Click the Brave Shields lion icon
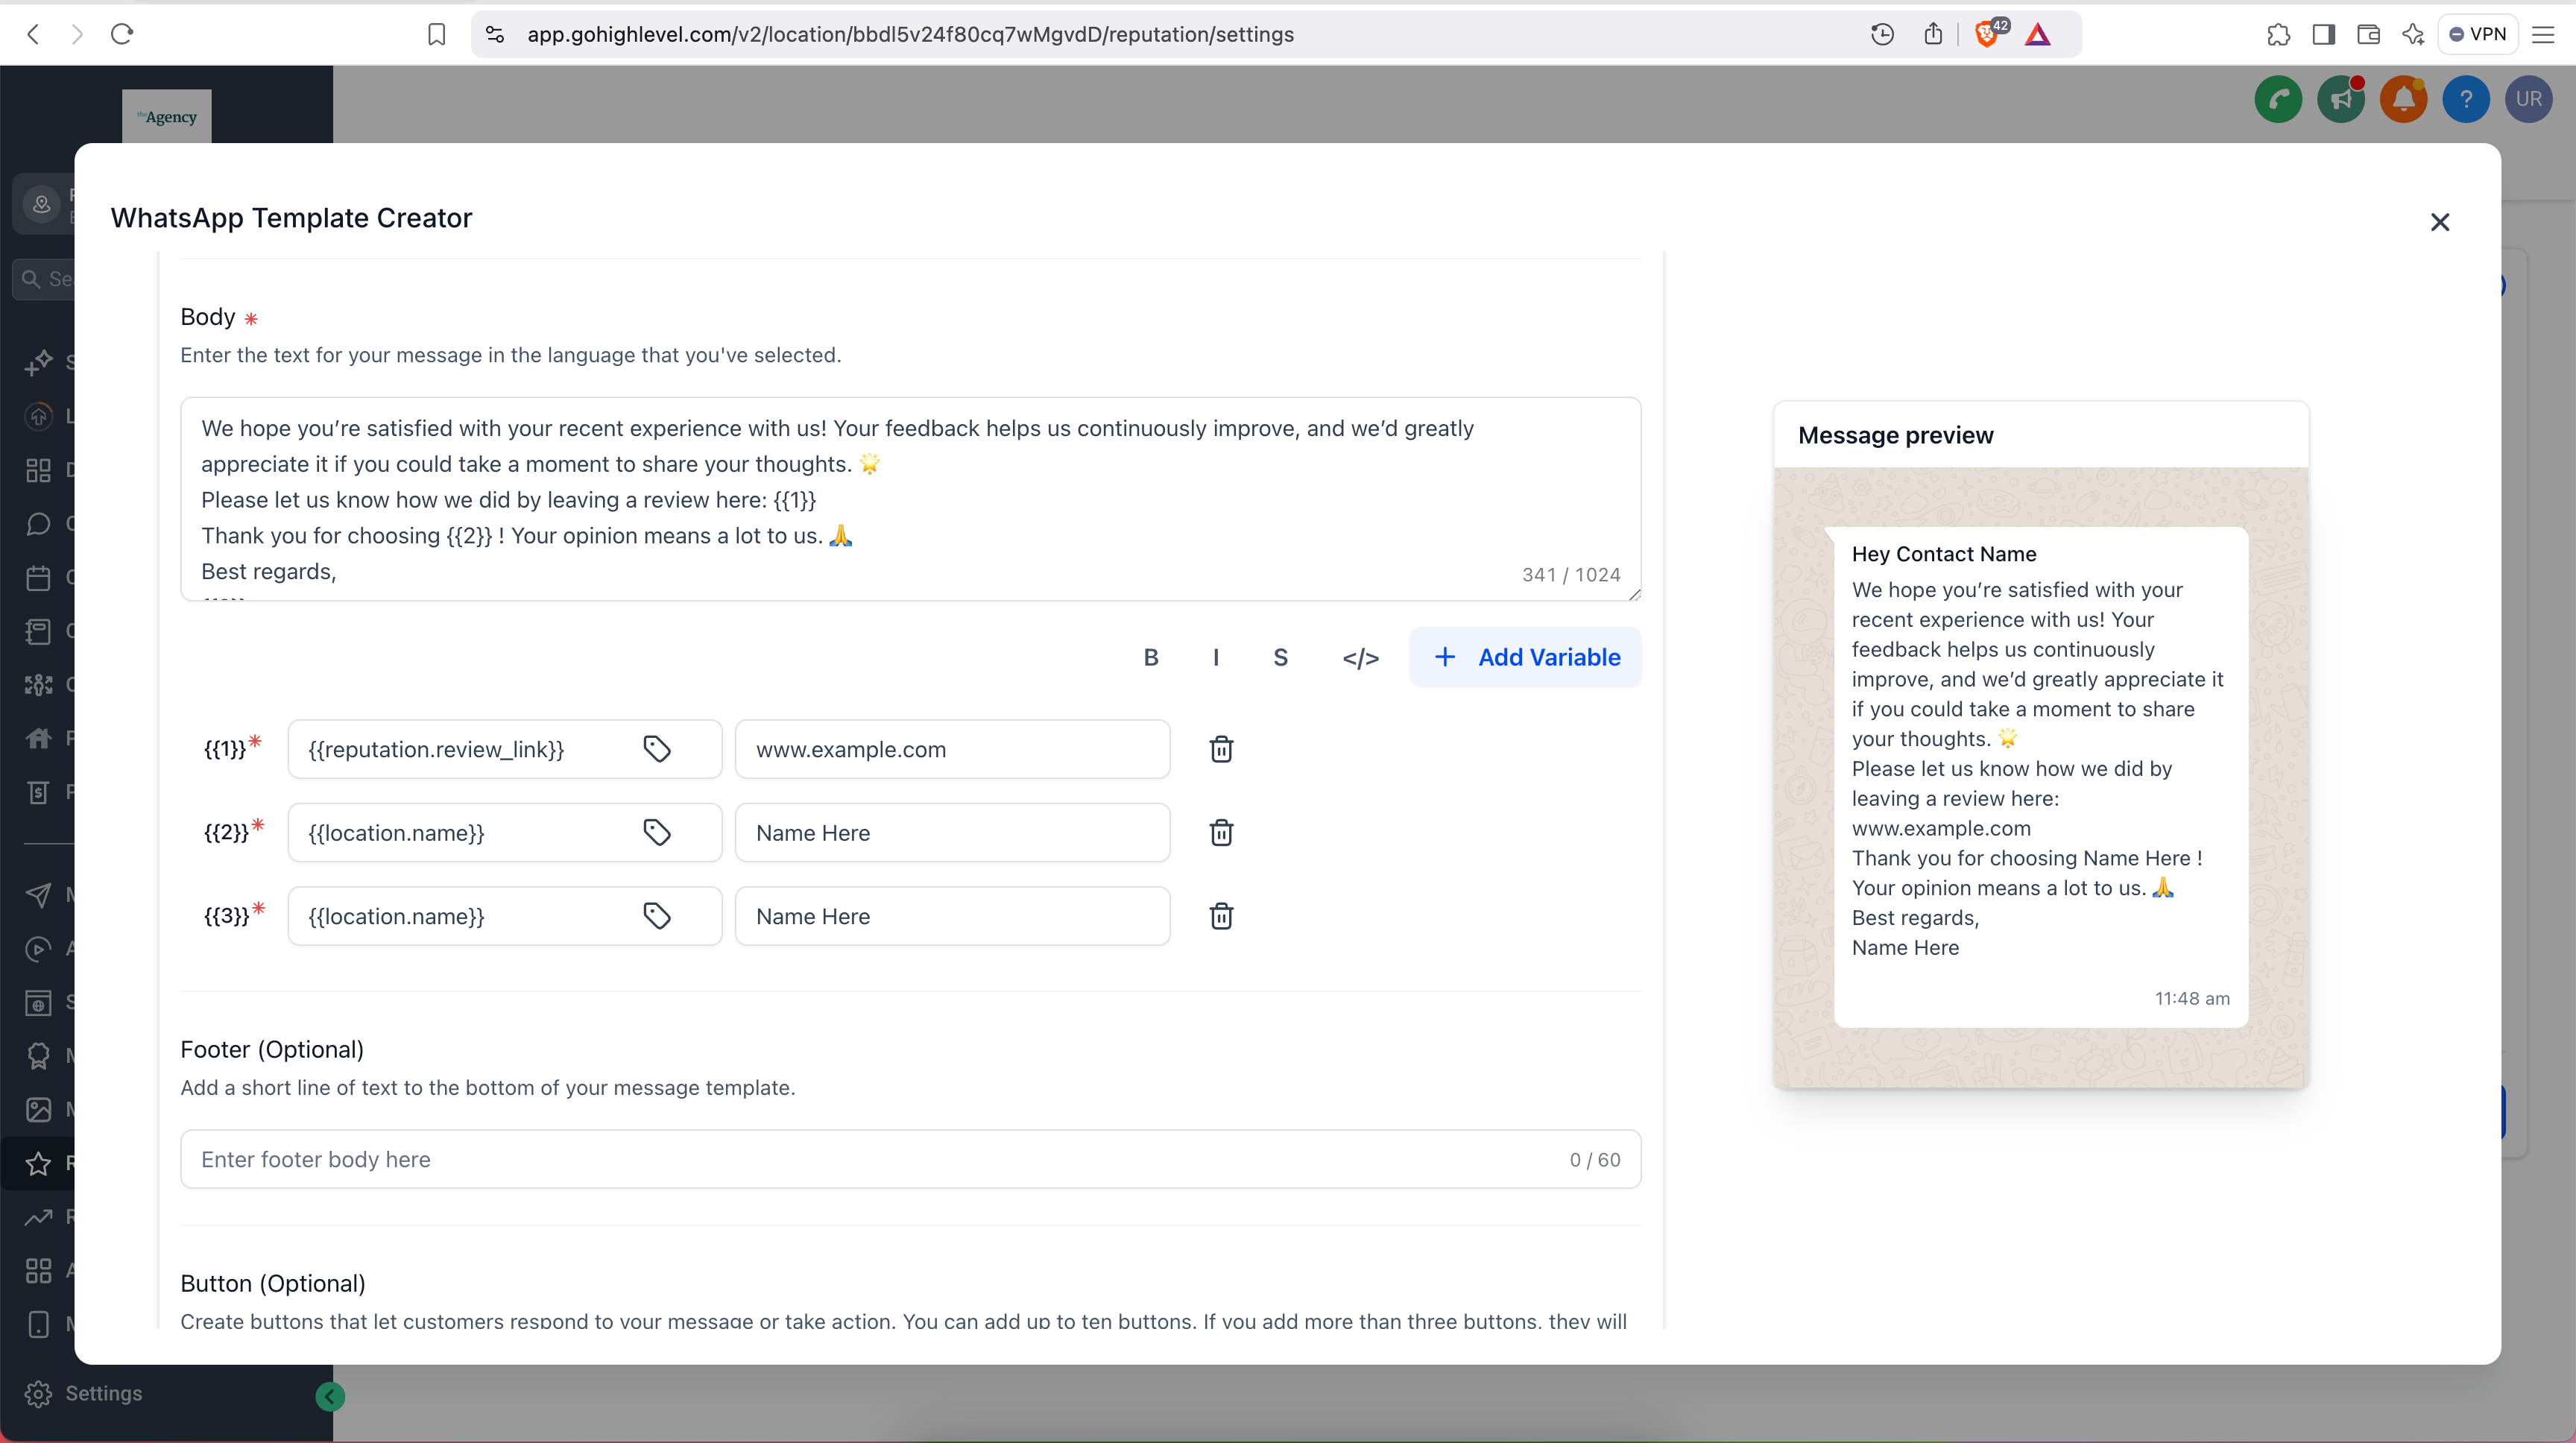Screen dimensions: 2576x1443 [x=1987, y=34]
